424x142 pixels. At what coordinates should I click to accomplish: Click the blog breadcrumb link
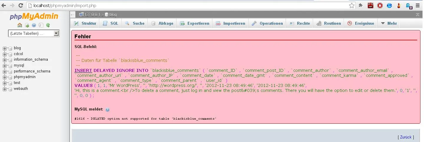point(113,14)
